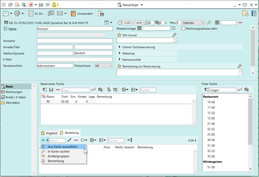The width and height of the screenshot is (259, 177).
Task: Click the print icon in top toolbar
Action: (17, 13)
